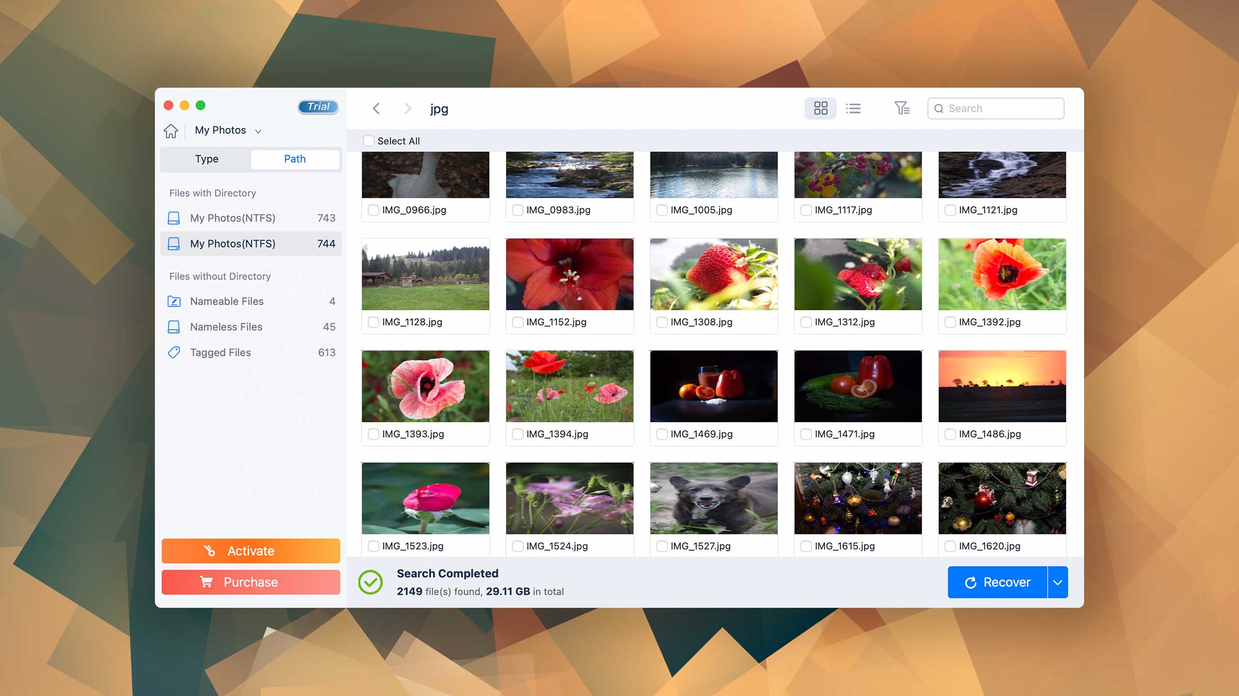The height and width of the screenshot is (696, 1239).
Task: Click the jpg folder title
Action: point(439,109)
